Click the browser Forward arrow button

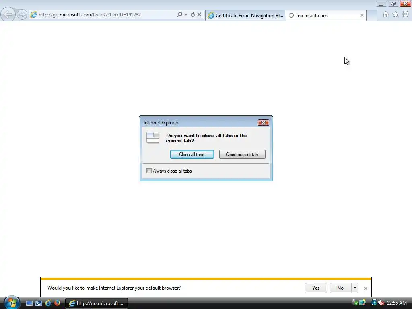pyautogui.click(x=22, y=14)
